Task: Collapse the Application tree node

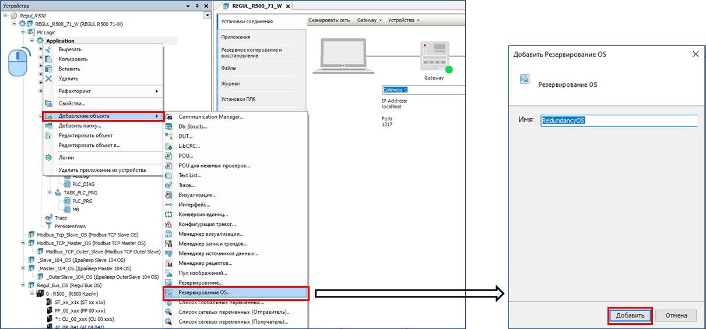Action: (32, 41)
